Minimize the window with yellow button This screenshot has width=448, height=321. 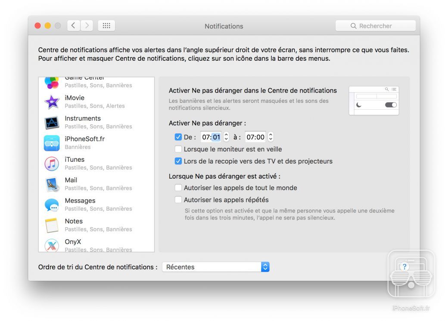pyautogui.click(x=48, y=26)
